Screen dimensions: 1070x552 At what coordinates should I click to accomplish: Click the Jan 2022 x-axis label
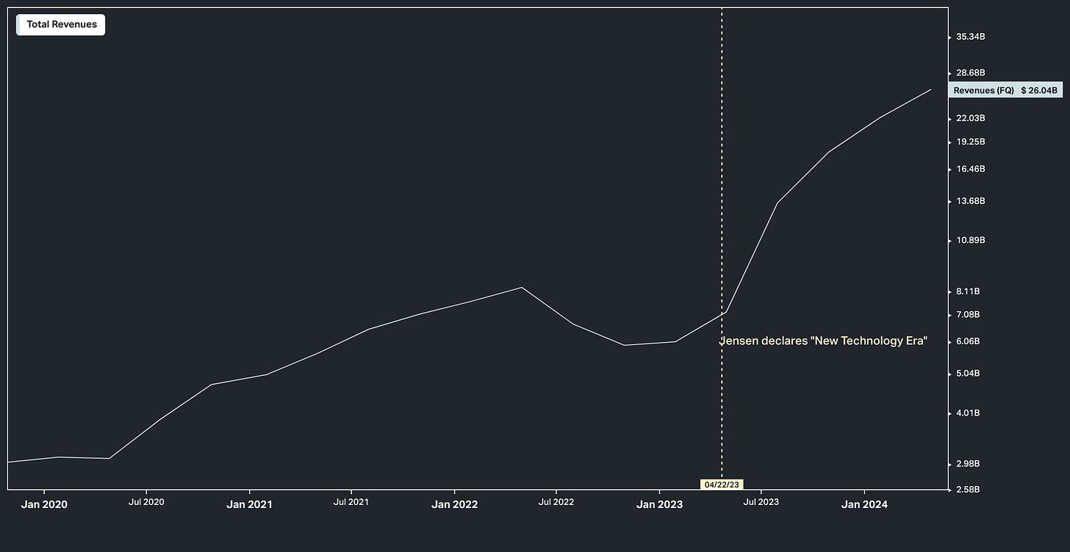[454, 504]
